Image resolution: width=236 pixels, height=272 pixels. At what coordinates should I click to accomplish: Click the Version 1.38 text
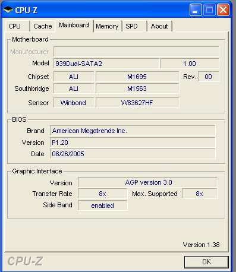point(201,245)
